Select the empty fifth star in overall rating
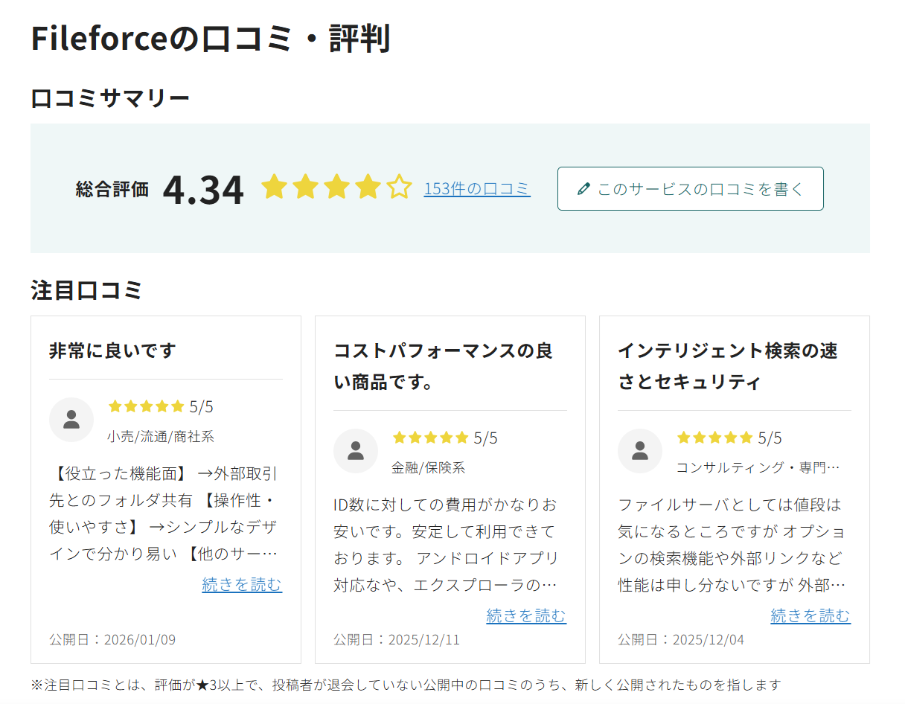This screenshot has height=704, width=905. (400, 188)
